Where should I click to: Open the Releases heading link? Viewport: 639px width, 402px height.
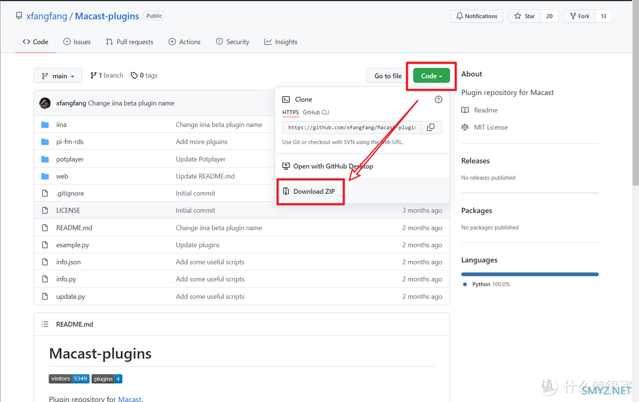(475, 161)
